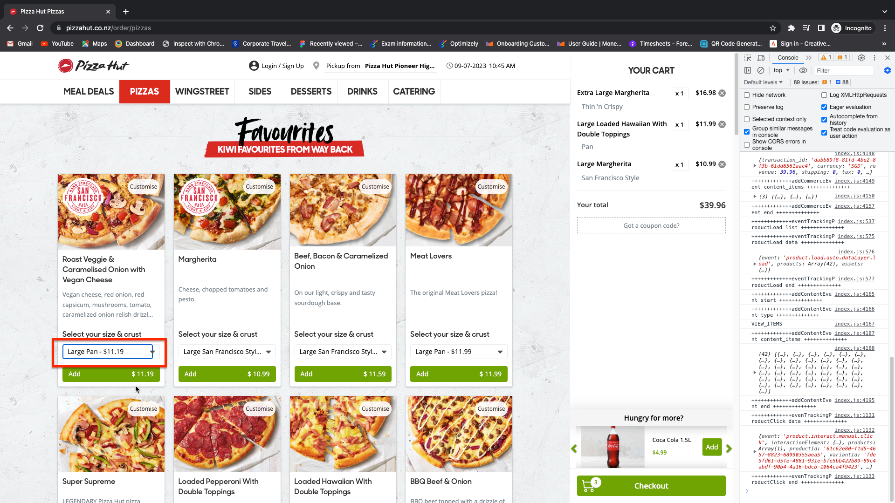Click the Pizza Hut logo
This screenshot has height=503, width=895.
93,66
